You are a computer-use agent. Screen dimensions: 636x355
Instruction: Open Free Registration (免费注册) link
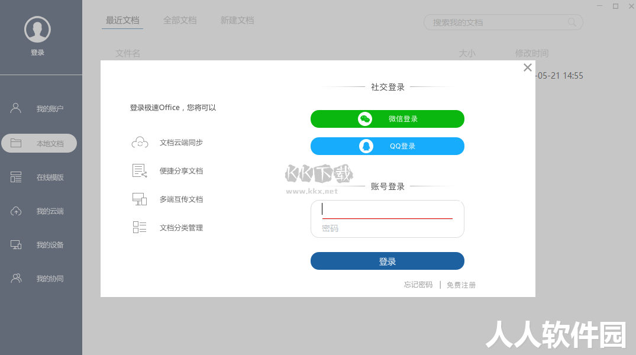[x=461, y=285]
